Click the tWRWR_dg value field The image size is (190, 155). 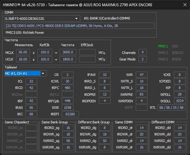[105, 147]
